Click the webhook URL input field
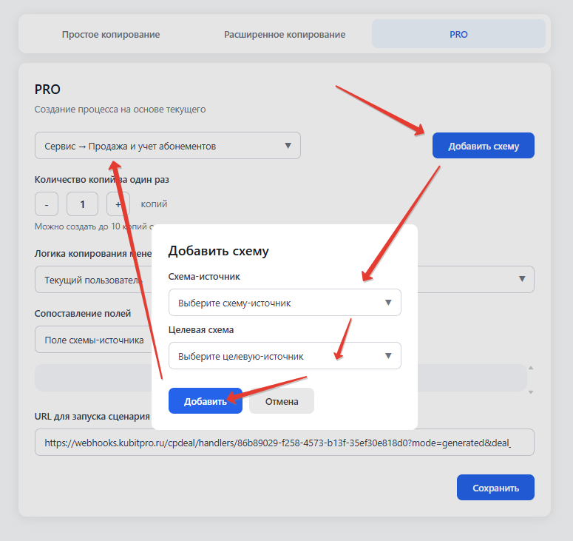573x541 pixels. click(285, 443)
